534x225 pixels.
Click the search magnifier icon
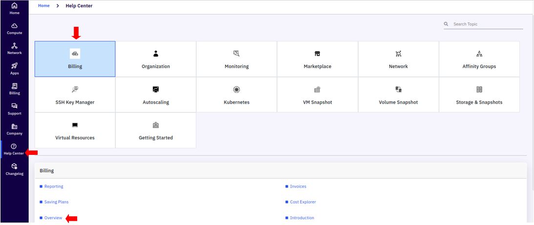(x=446, y=24)
